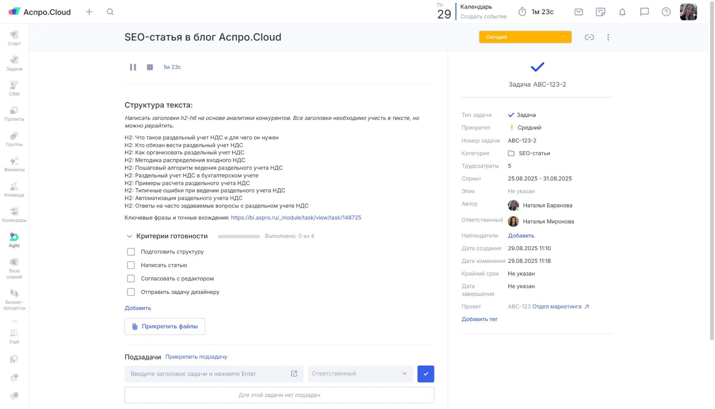Copy task link with chain icon
715x409 pixels.
click(x=589, y=37)
